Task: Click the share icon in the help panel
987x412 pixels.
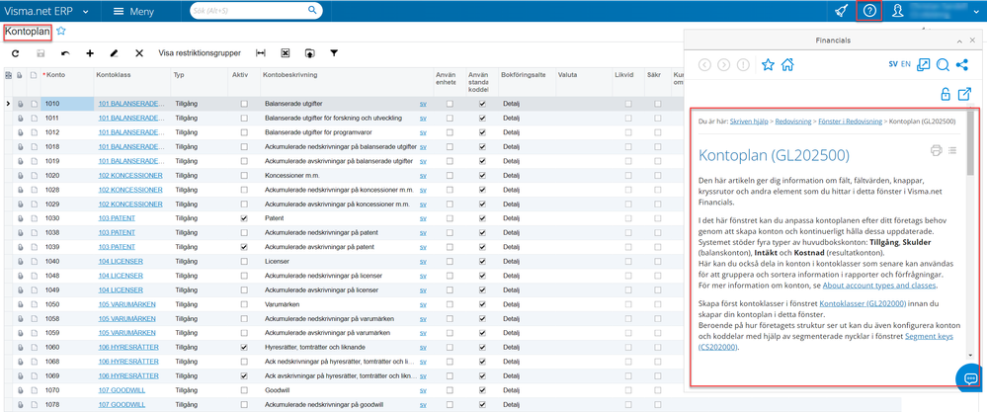Action: click(x=963, y=65)
